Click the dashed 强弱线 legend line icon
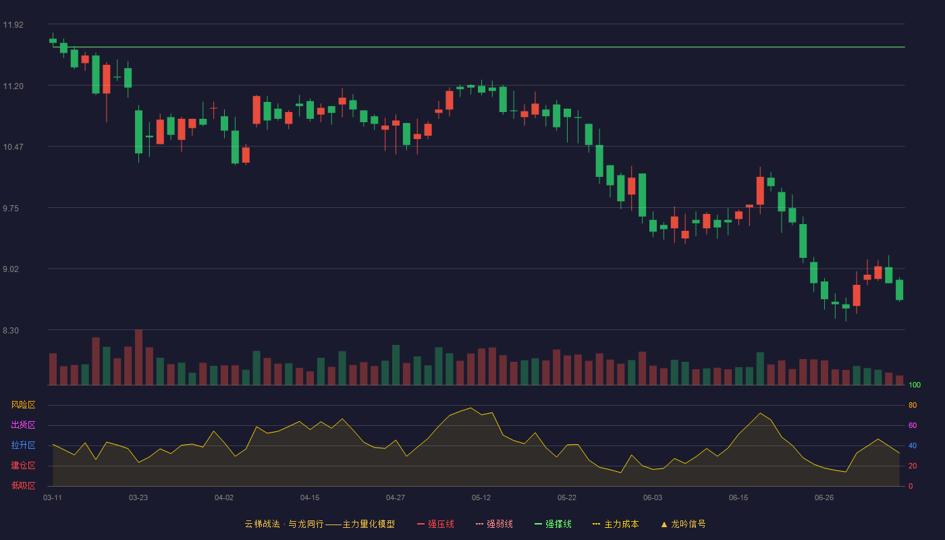Viewport: 945px width, 540px height. tap(479, 524)
